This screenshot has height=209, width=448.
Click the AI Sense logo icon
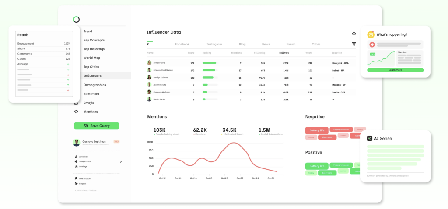tap(370, 138)
